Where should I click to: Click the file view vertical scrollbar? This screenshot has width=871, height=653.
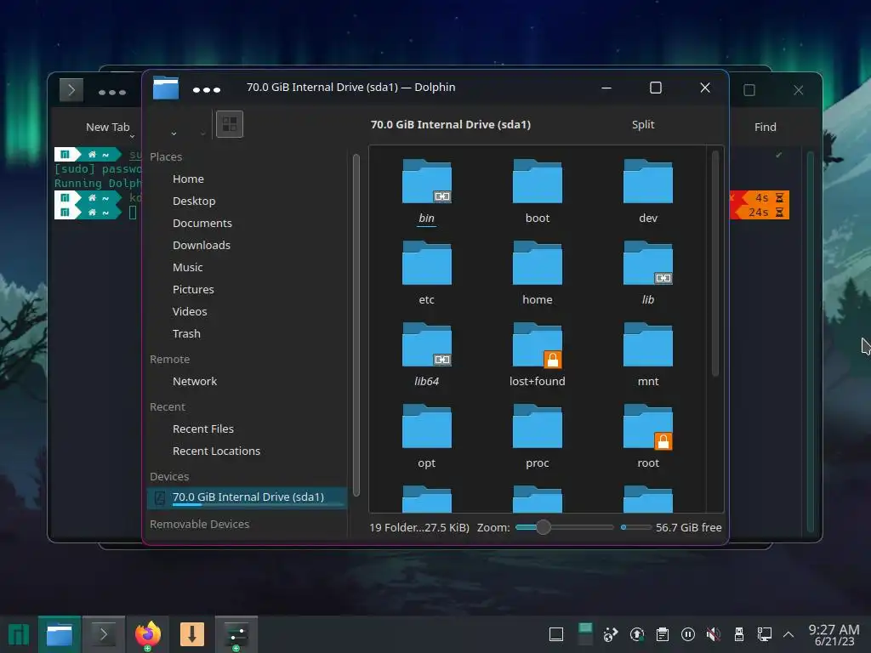714,264
